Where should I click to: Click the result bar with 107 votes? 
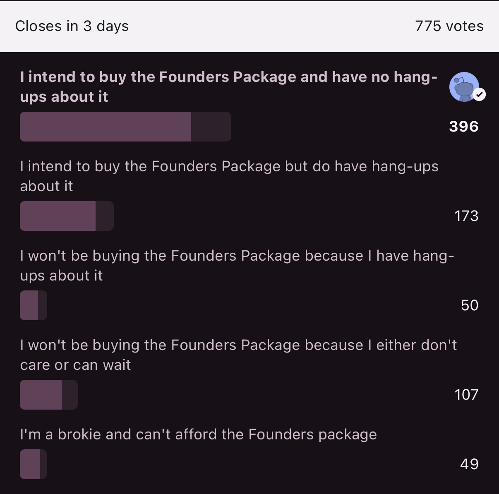tap(49, 395)
